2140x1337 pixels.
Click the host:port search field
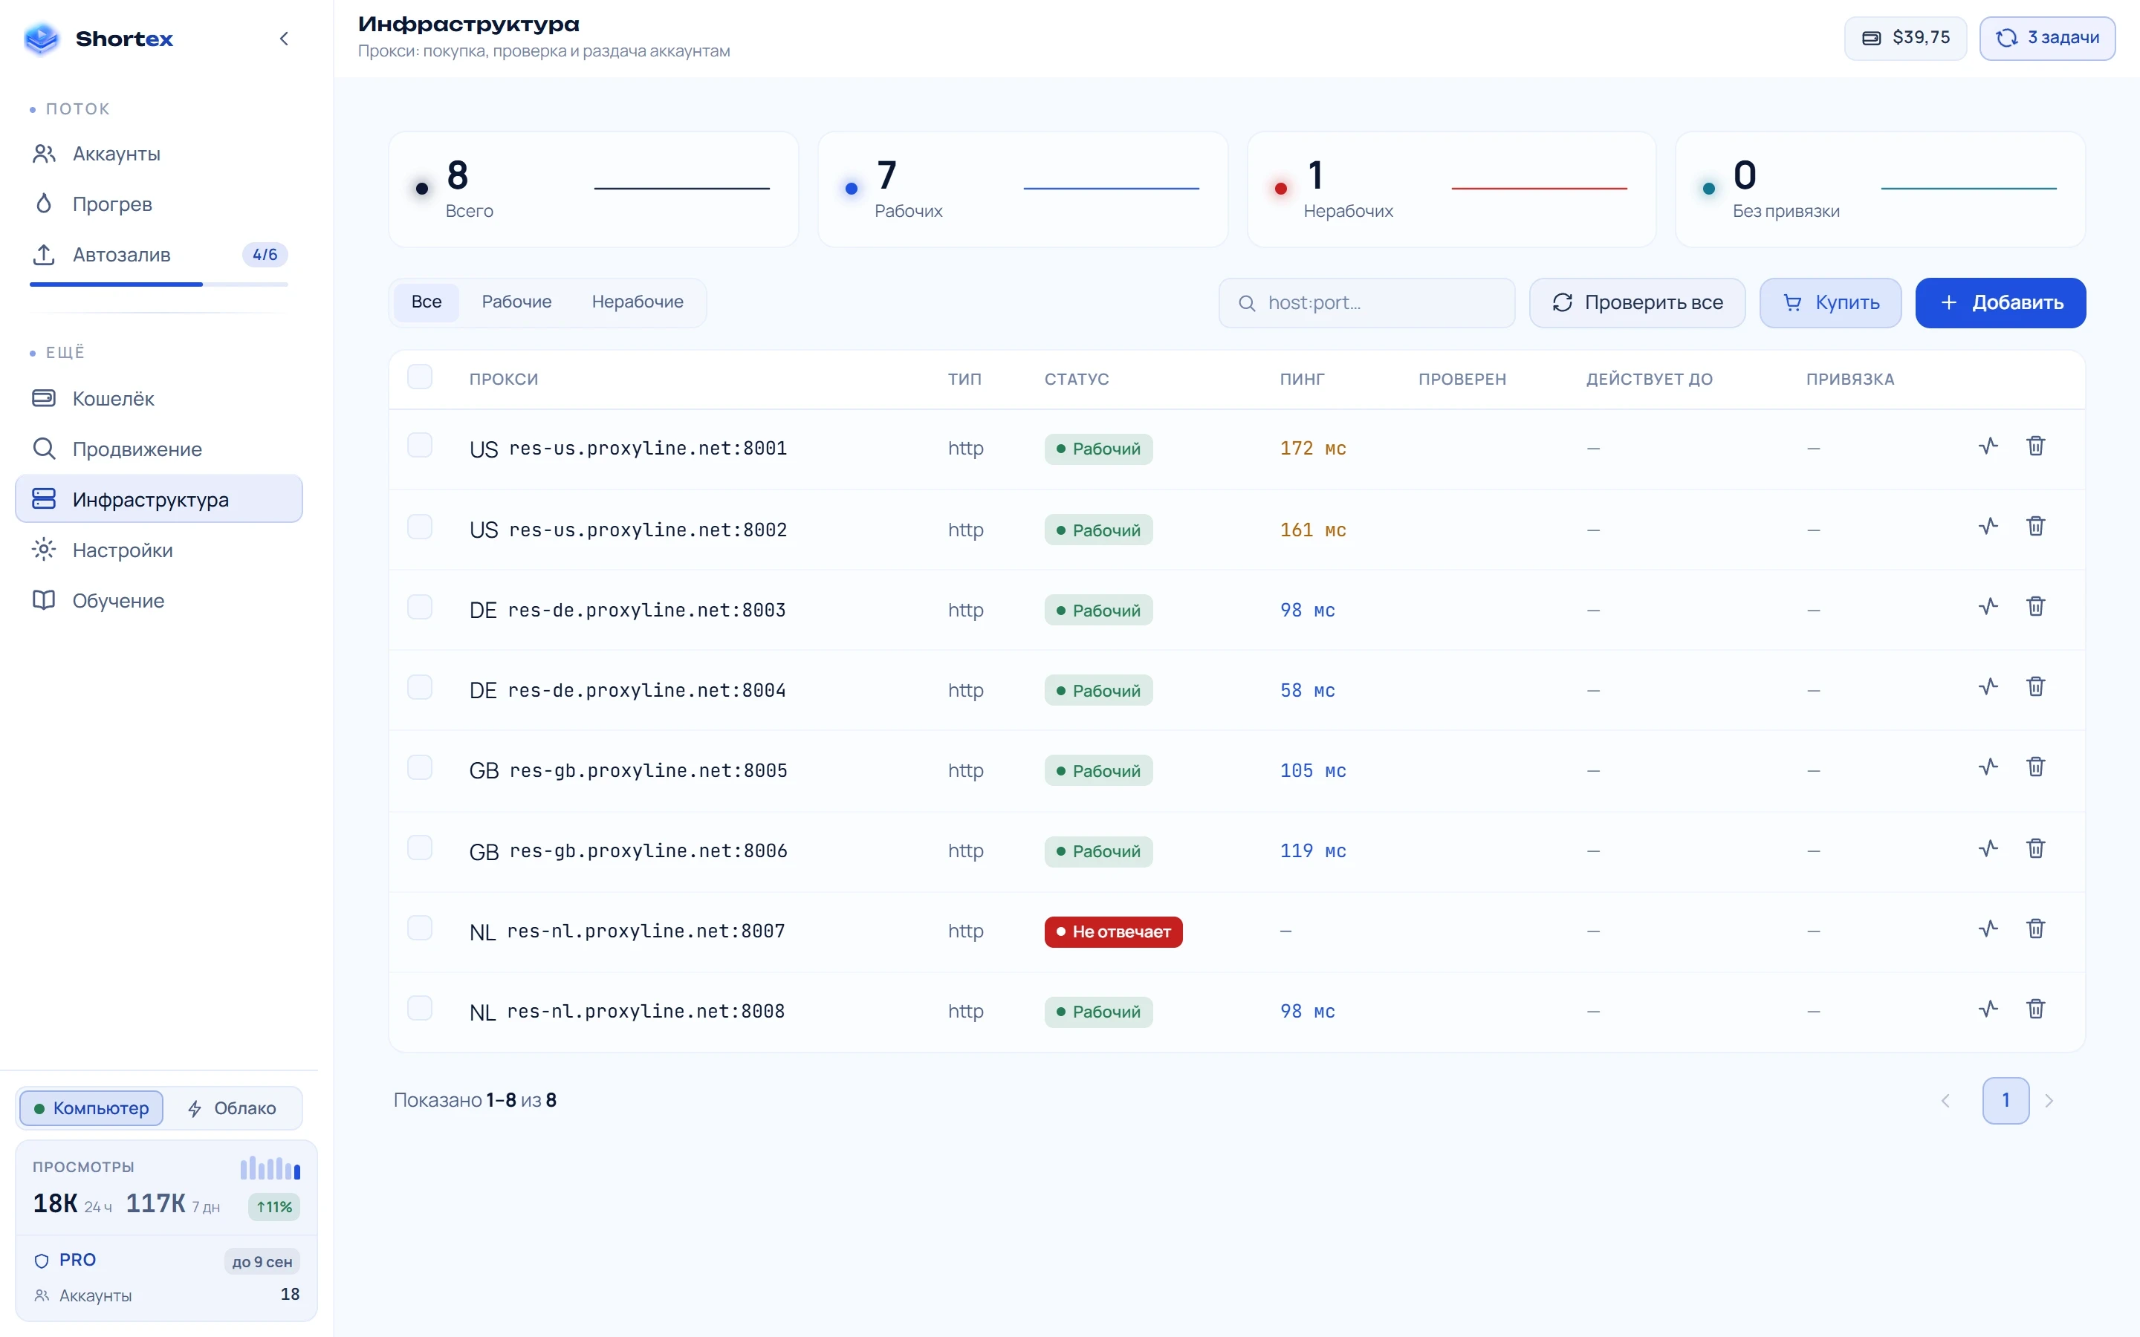click(1367, 303)
